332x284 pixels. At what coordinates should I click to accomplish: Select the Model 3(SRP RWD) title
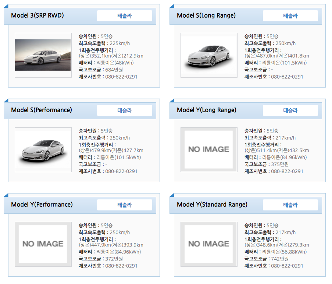(x=38, y=15)
